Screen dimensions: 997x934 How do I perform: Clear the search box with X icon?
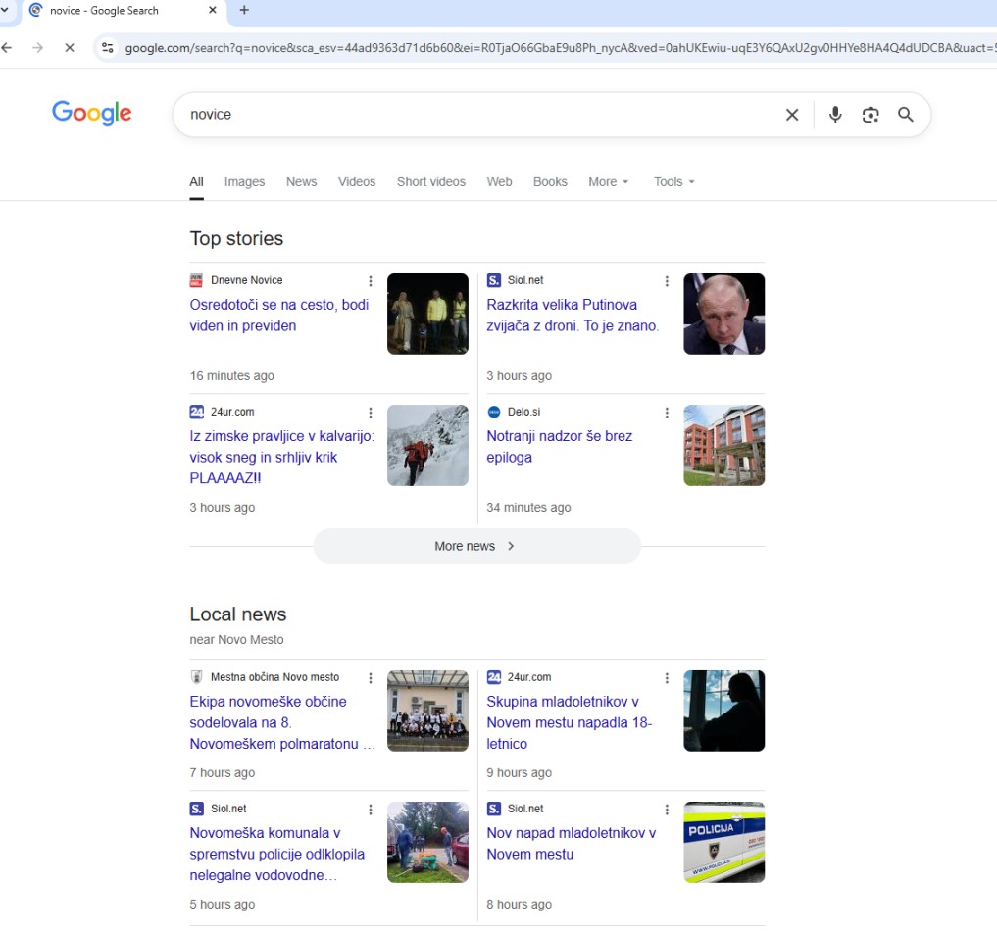pyautogui.click(x=792, y=115)
